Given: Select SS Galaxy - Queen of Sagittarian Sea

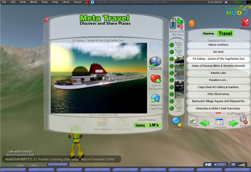Looking at the screenshot, I should pyautogui.click(x=218, y=59).
